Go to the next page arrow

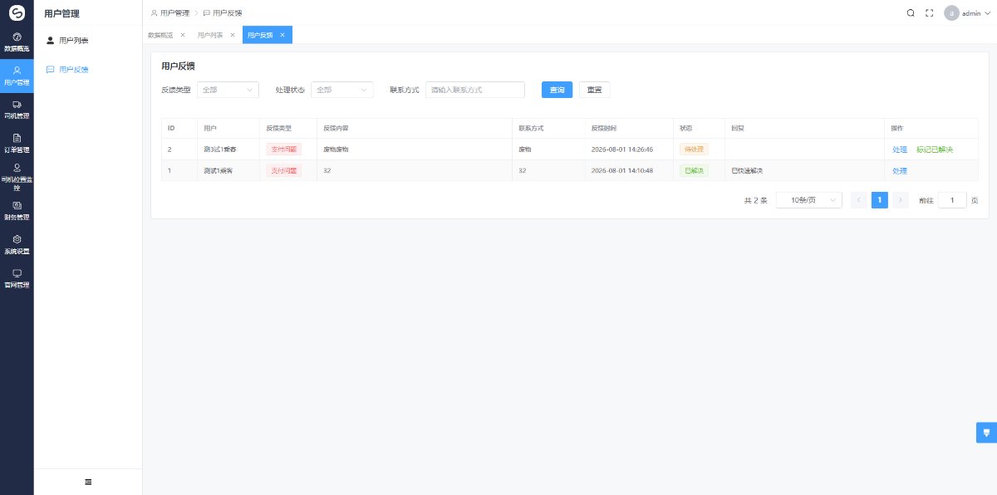[901, 200]
